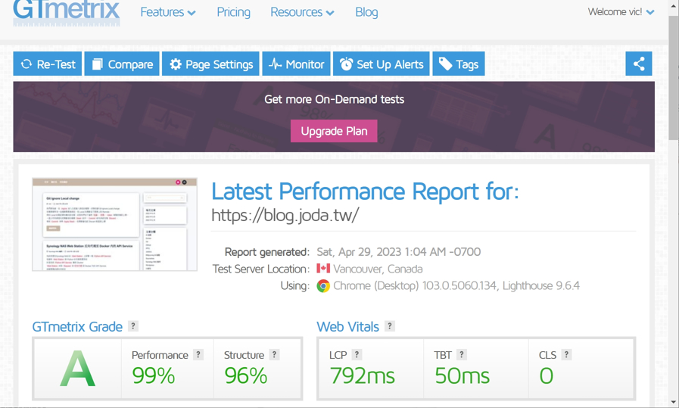Click the help icon beside GTmetrix Grade
Screen dimensions: 679x408
pos(133,326)
